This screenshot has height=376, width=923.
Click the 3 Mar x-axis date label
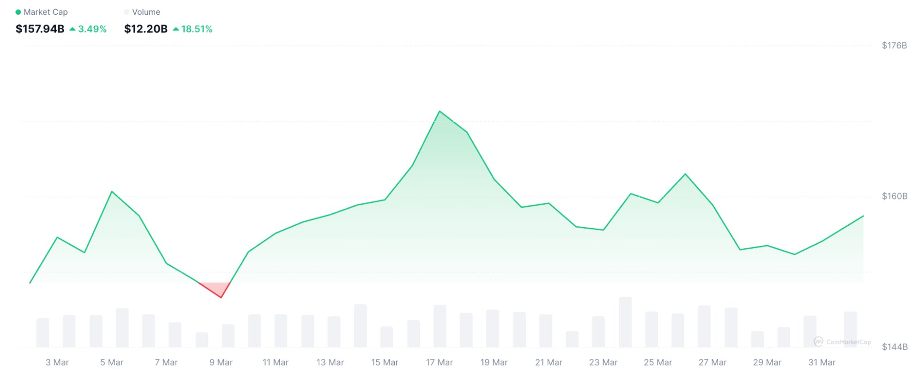click(57, 363)
